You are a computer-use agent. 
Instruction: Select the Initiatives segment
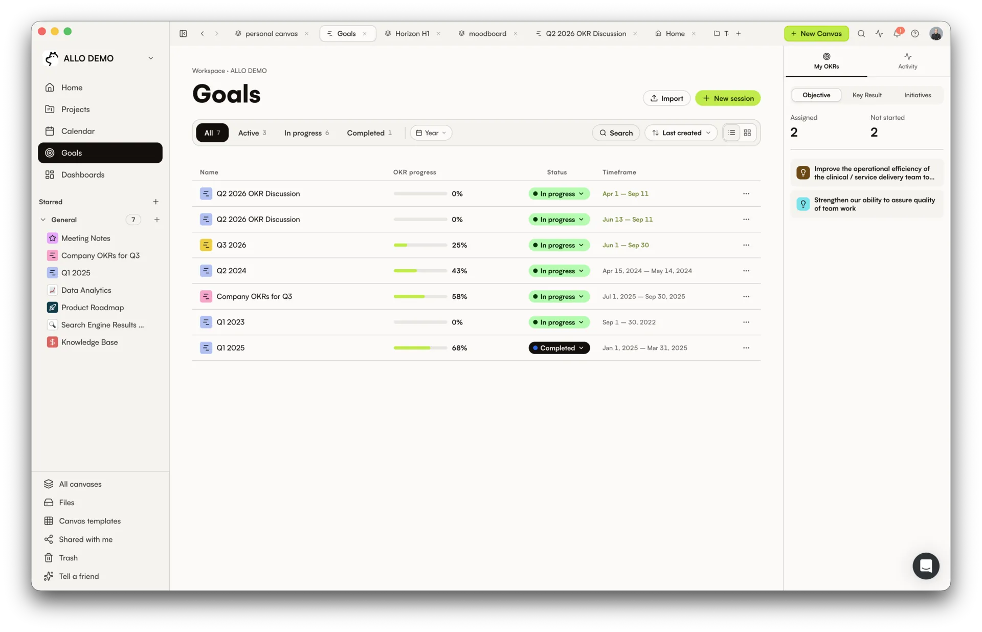pos(918,95)
